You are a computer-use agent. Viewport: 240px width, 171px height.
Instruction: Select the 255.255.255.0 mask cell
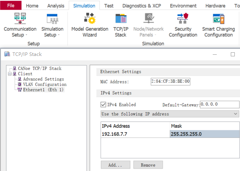[205, 134]
